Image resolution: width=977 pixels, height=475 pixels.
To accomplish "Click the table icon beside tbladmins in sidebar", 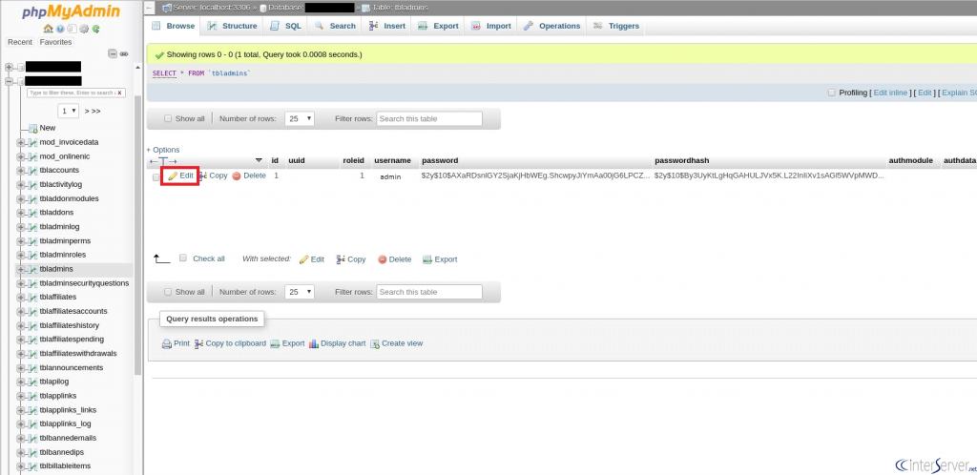I will 32,270.
